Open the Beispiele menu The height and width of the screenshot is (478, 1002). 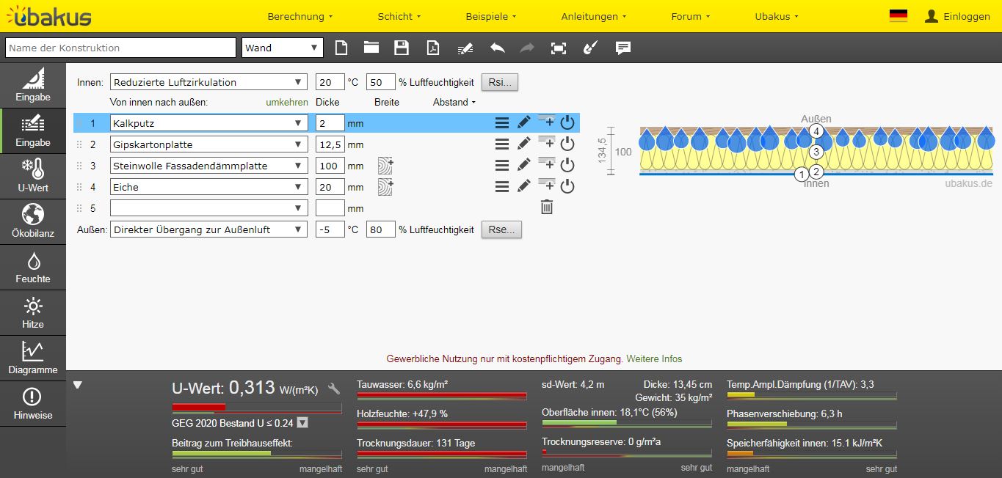[x=491, y=16]
